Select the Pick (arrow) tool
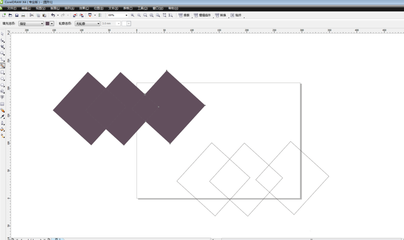Viewport: 404px width, 240px height. 2,34
